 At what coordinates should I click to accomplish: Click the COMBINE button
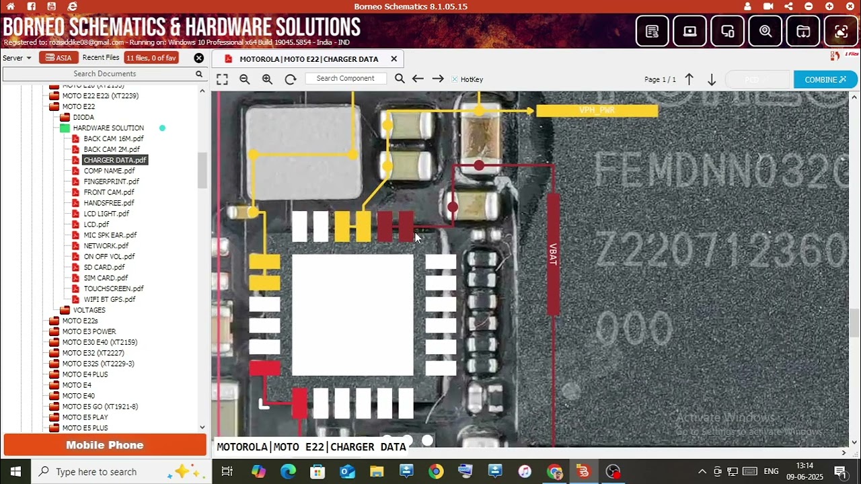(825, 79)
